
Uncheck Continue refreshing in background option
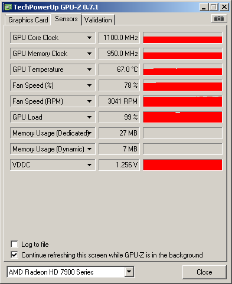pyautogui.click(x=14, y=255)
